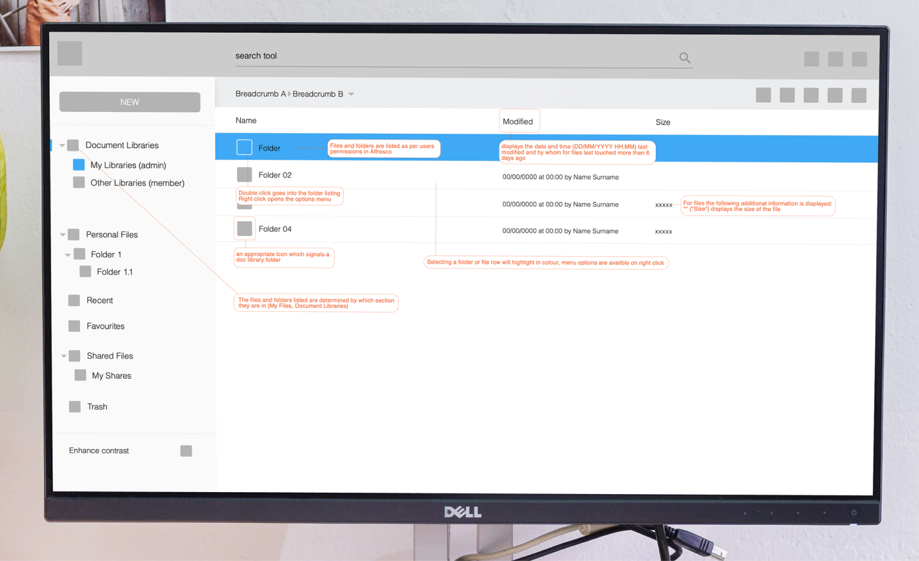Collapse the Document Libraries tree section
This screenshot has width=919, height=561.
click(62, 145)
